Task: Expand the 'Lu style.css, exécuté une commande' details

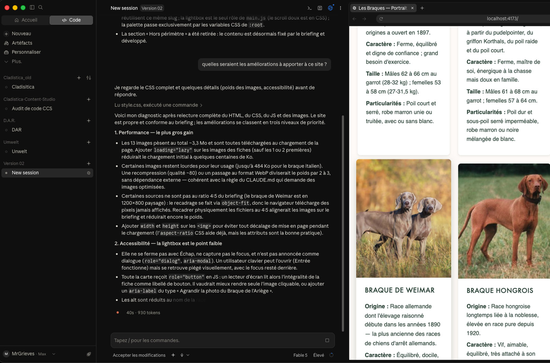Action: [x=158, y=105]
